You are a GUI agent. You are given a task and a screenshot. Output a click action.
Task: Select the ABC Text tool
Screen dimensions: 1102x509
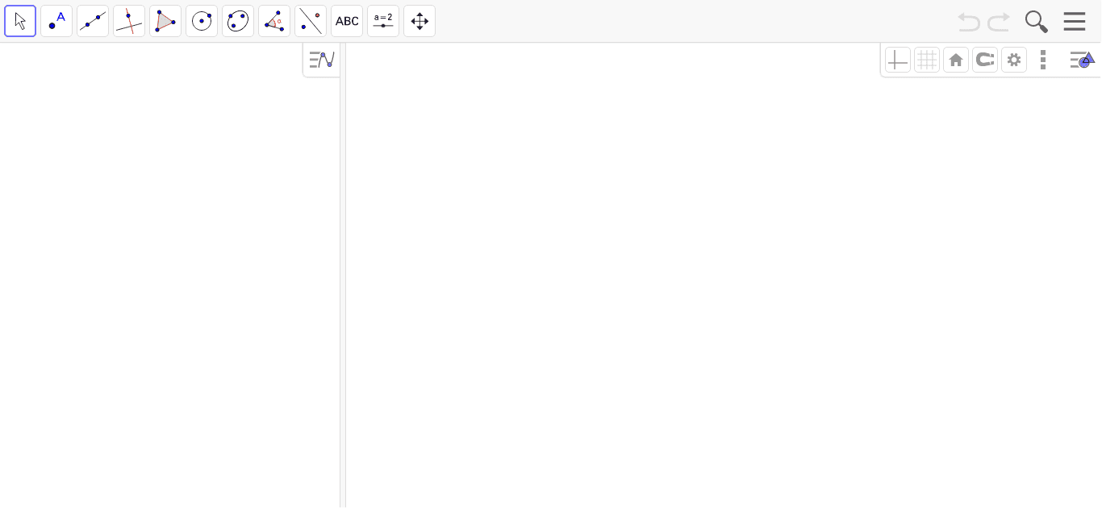click(347, 21)
